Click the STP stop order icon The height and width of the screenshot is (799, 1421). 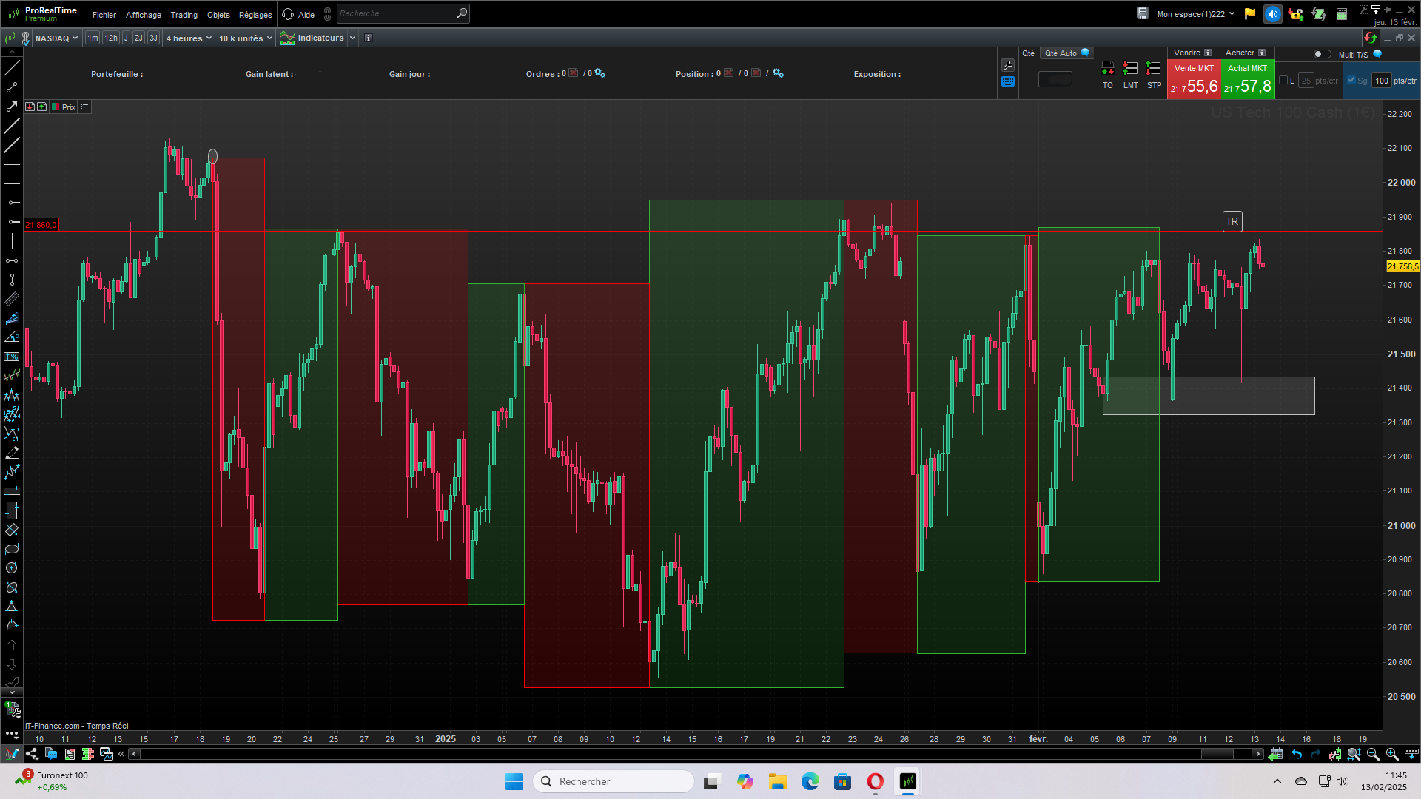click(x=1153, y=69)
